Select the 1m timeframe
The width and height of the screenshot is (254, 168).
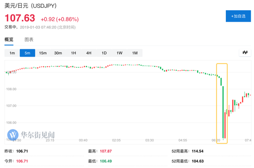point(12,53)
